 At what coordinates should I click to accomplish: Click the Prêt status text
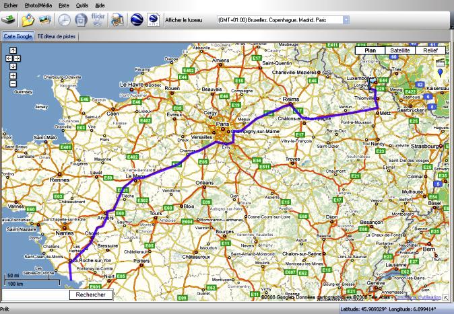pyautogui.click(x=5, y=309)
